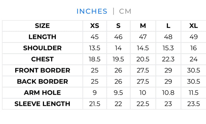Click the 15.3 shoulder value for L
The width and height of the screenshot is (206, 124).
point(168,48)
